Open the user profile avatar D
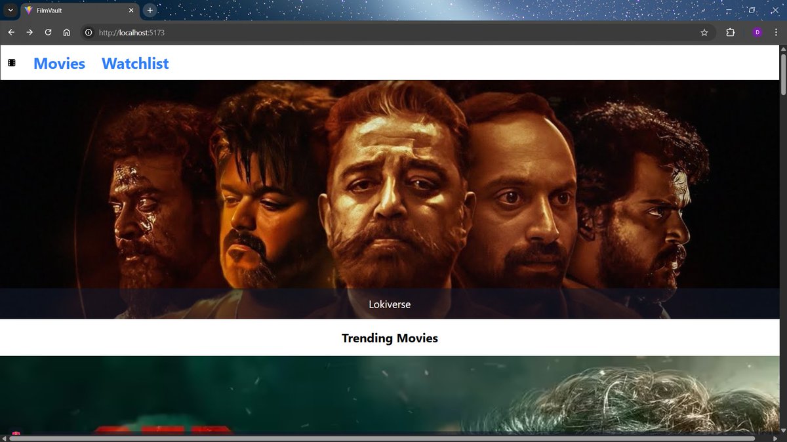This screenshot has width=787, height=442. coord(757,32)
